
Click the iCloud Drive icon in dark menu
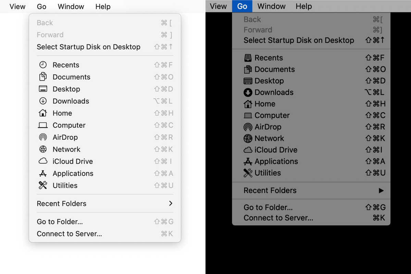click(x=248, y=150)
